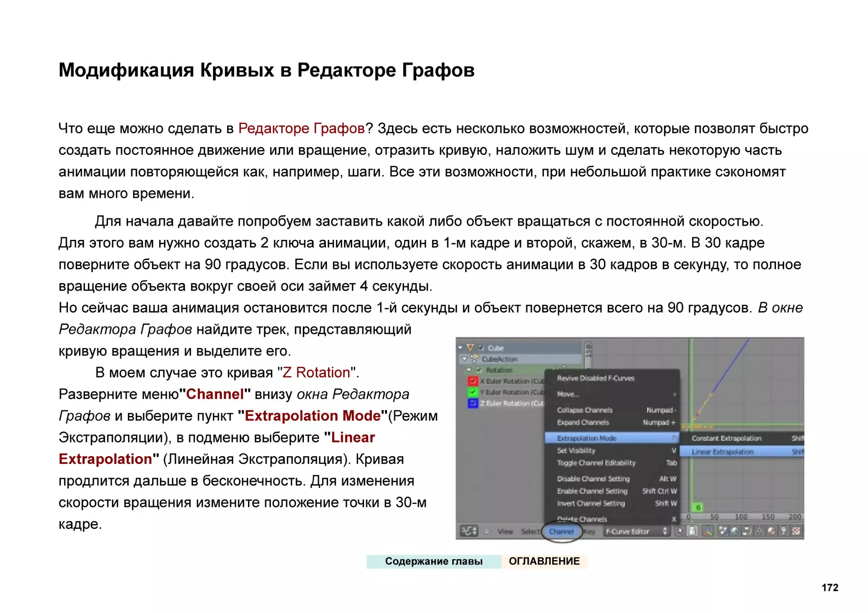868x613 pixels.
Task: Go to Содержание главы link
Action: point(434,562)
